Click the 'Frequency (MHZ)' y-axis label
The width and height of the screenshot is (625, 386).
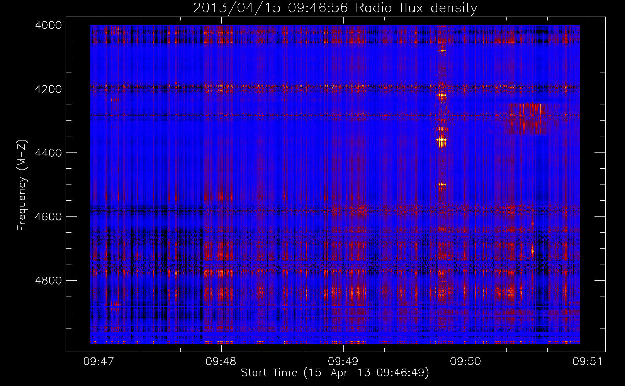(22, 186)
